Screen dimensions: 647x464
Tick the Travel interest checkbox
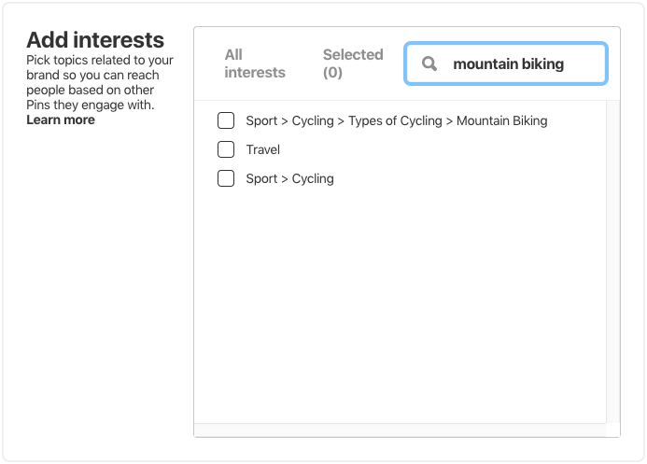[x=226, y=149]
